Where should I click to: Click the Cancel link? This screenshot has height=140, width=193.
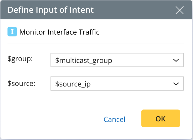click(x=114, y=119)
